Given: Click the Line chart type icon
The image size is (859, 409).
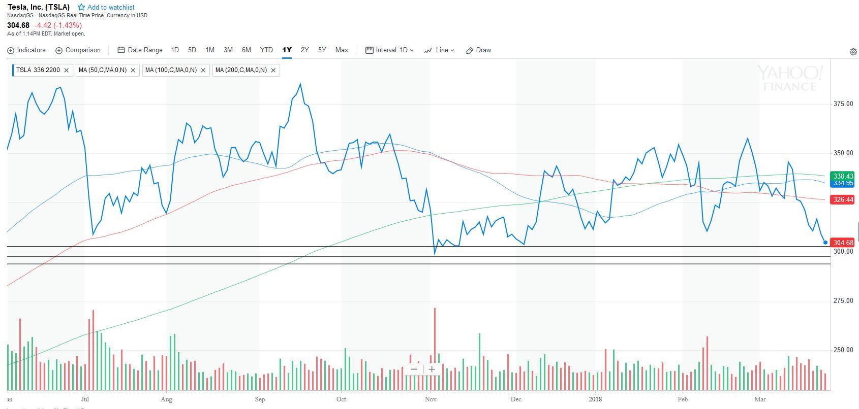Looking at the screenshot, I should tap(428, 50).
